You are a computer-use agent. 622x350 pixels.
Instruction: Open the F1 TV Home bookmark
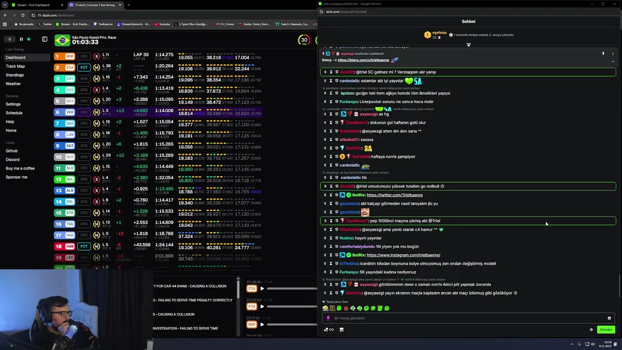click(x=223, y=24)
